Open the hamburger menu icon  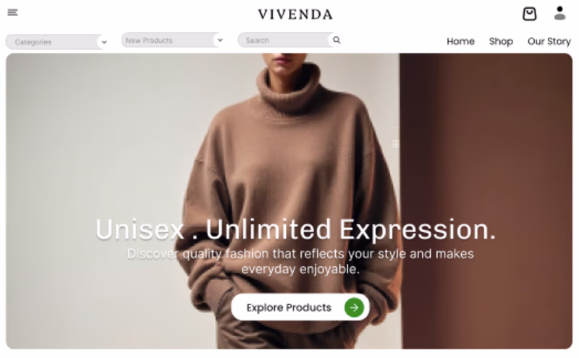[12, 12]
